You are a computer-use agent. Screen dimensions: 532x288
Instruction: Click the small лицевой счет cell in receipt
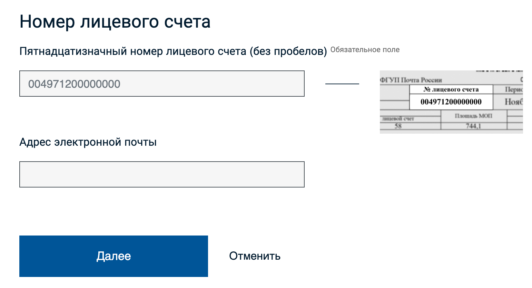point(398,119)
